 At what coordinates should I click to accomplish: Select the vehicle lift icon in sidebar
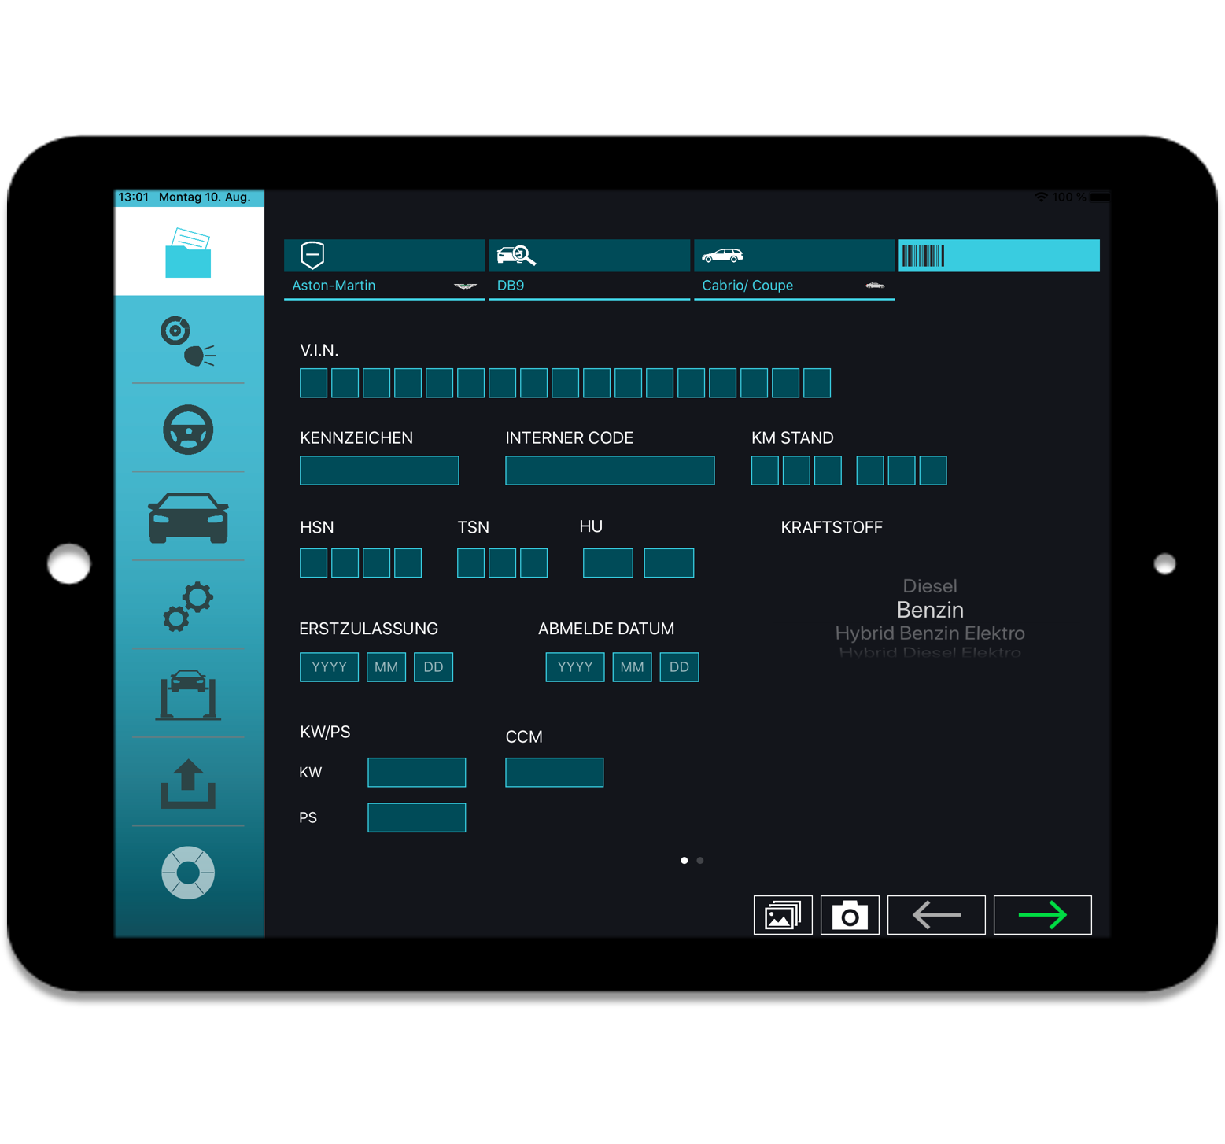click(187, 696)
